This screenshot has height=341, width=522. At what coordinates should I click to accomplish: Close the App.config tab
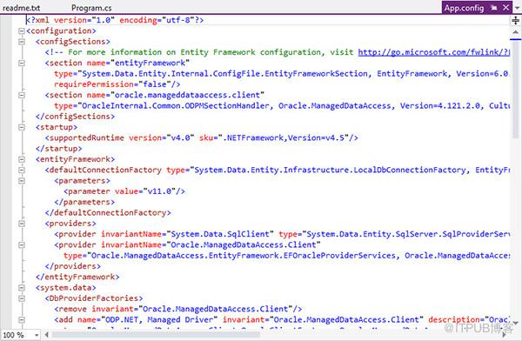point(505,7)
